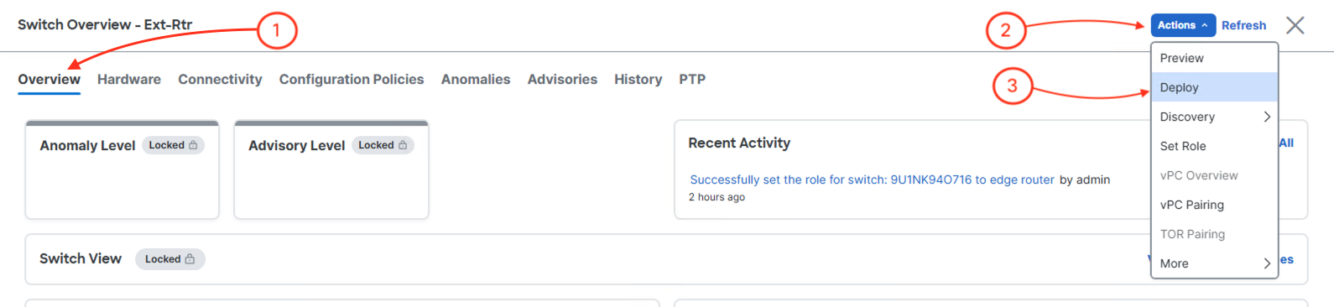The width and height of the screenshot is (1334, 307).
Task: Open the Connectivity tab
Action: click(x=220, y=80)
